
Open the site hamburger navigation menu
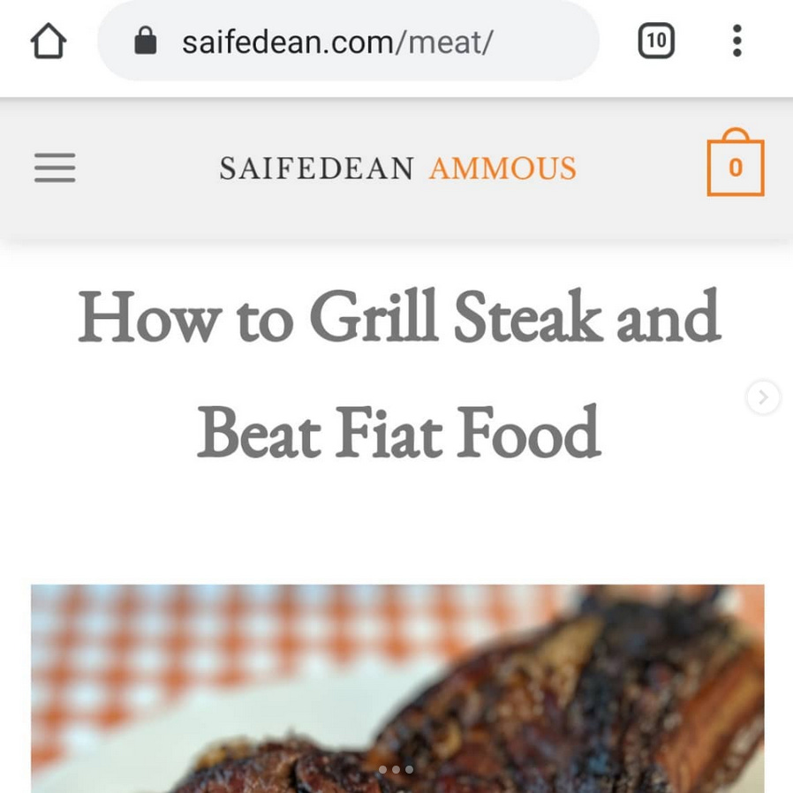(x=55, y=168)
